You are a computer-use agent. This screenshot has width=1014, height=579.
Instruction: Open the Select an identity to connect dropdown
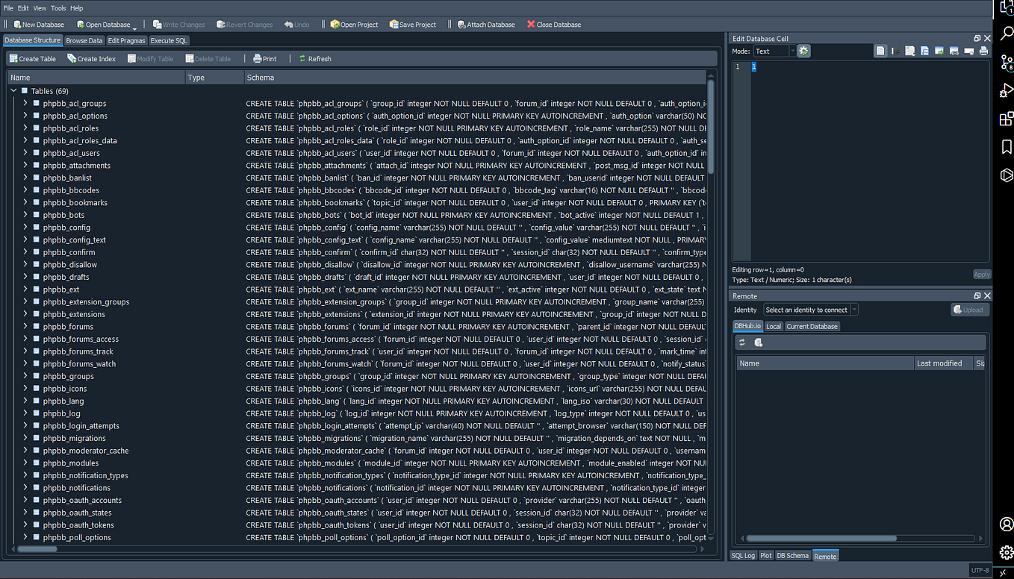[810, 309]
